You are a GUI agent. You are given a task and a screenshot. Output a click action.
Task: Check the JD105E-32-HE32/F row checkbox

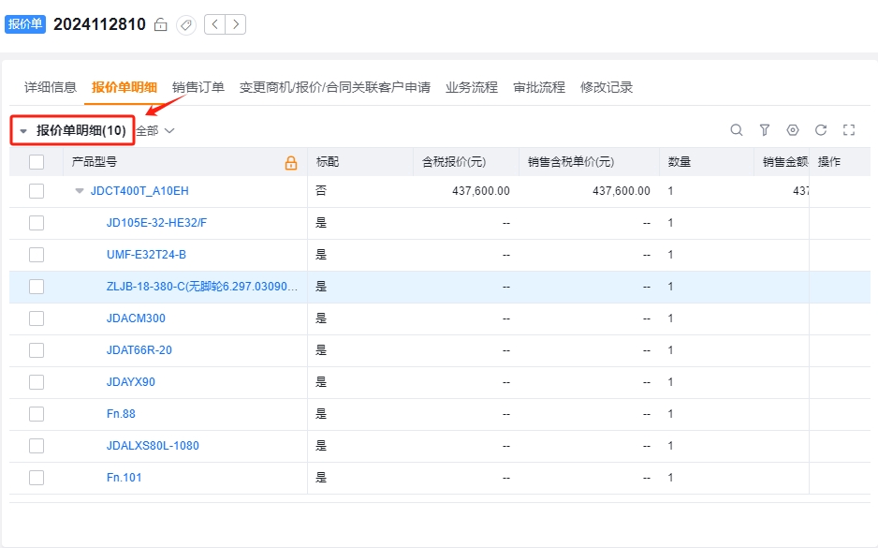(37, 223)
